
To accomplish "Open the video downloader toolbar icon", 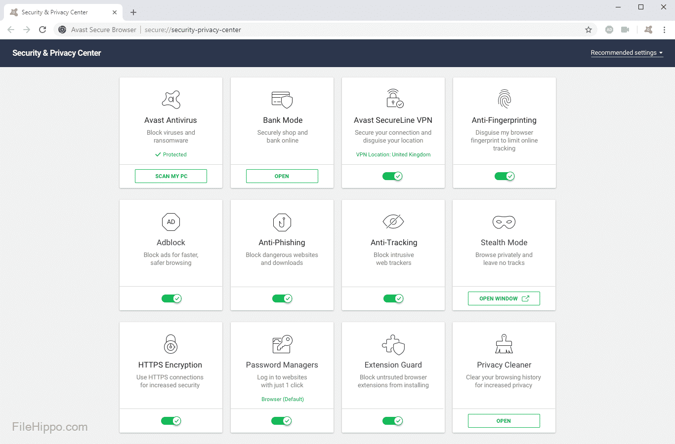I will (x=625, y=30).
